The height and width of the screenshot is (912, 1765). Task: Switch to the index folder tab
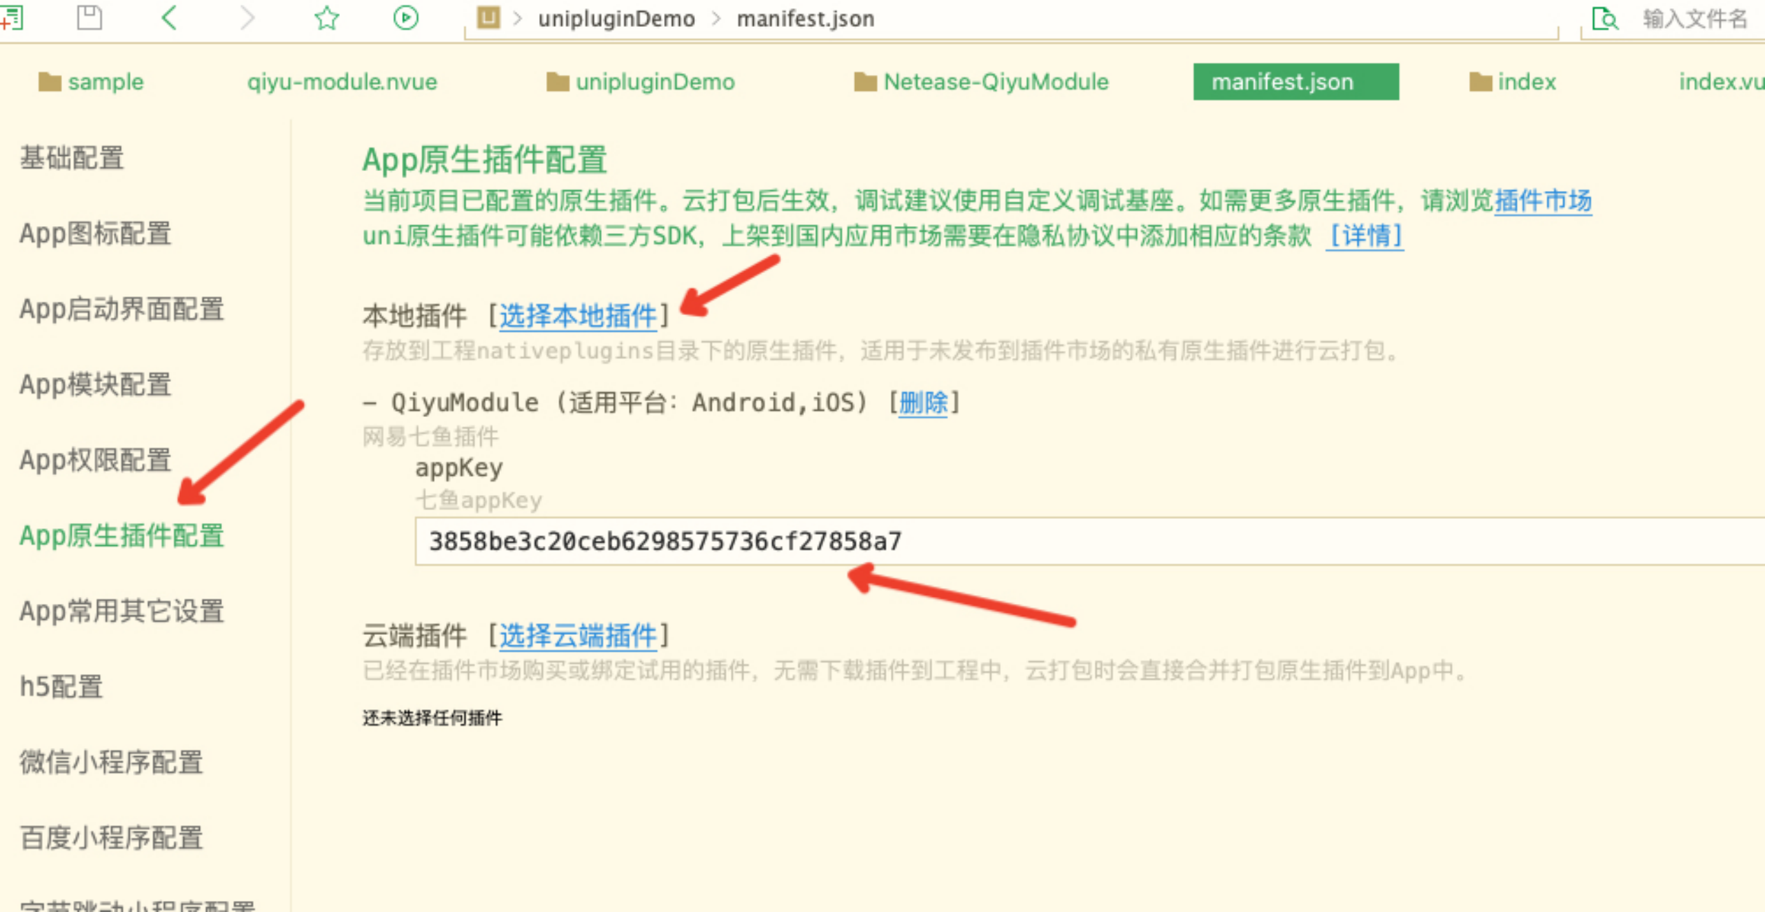pyautogui.click(x=1513, y=82)
